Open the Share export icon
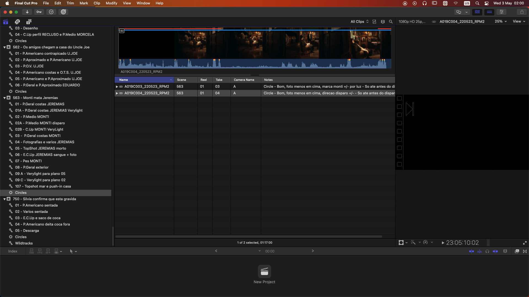 [522, 12]
